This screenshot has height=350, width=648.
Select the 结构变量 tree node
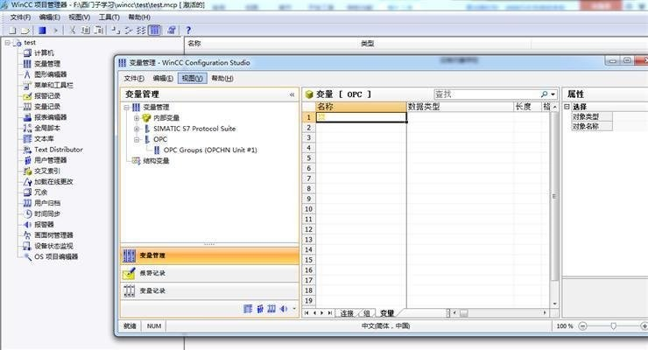click(x=156, y=161)
